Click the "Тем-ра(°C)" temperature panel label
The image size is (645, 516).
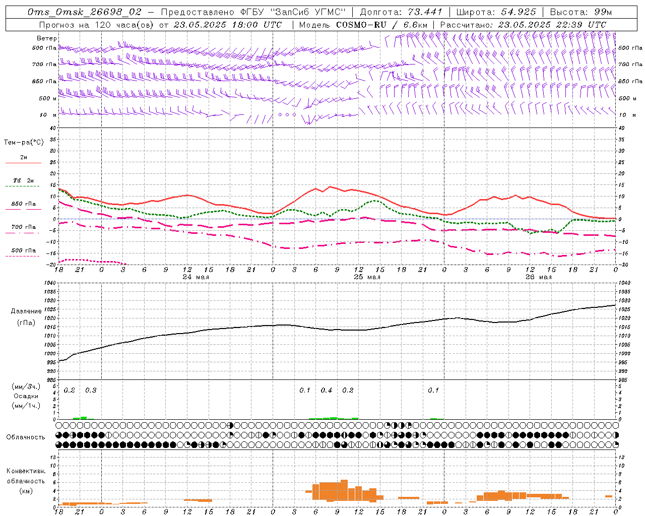[x=24, y=143]
